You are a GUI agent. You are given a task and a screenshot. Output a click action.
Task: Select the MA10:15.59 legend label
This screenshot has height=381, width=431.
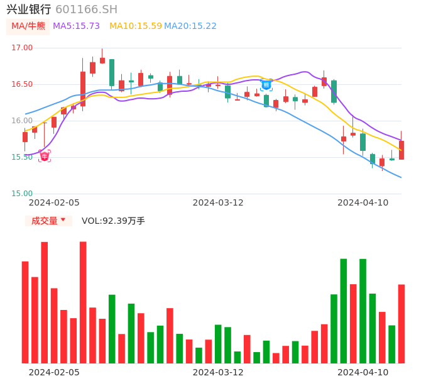pos(136,26)
